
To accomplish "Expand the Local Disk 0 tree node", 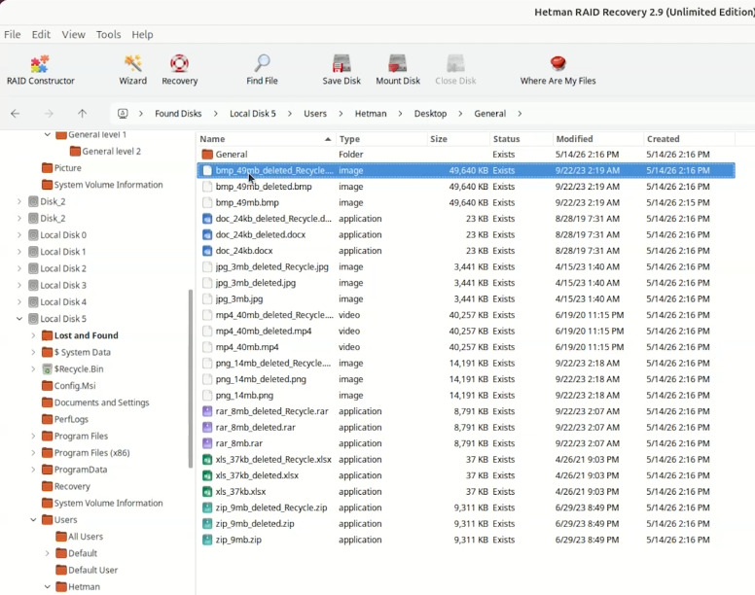I will pos(19,234).
